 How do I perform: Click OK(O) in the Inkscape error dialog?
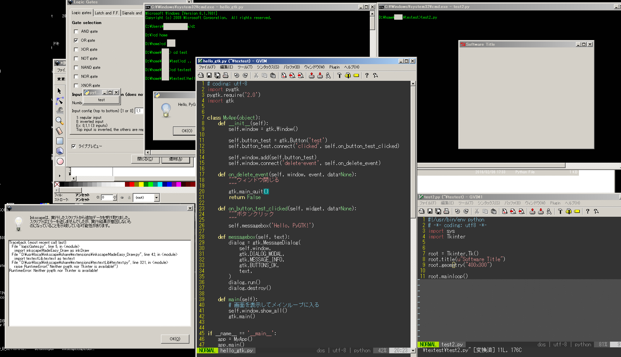[175, 339]
